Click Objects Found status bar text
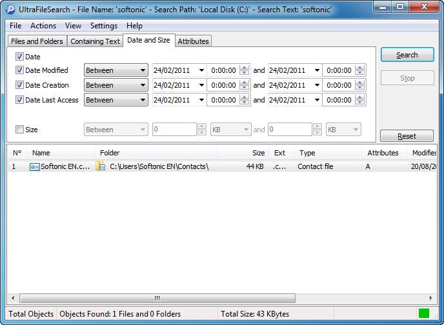Viewport: 444px width, 325px height. point(120,314)
